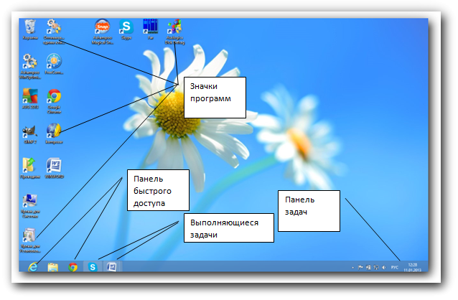This screenshot has height=300, width=458.
Task: Launch Chrome from the taskbar
Action: click(x=73, y=267)
